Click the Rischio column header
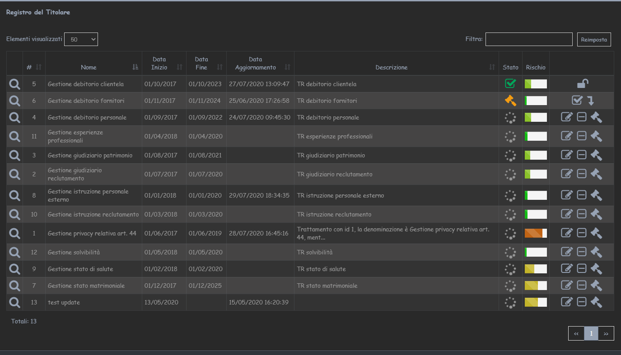The width and height of the screenshot is (621, 355). click(x=536, y=67)
